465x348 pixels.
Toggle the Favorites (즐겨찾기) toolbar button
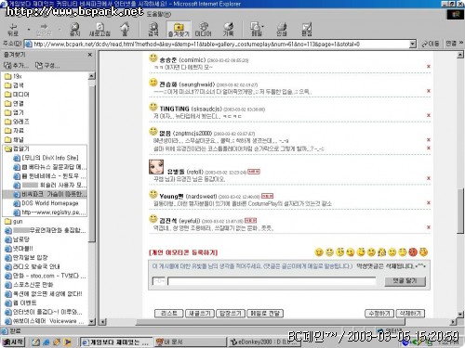[x=179, y=30]
